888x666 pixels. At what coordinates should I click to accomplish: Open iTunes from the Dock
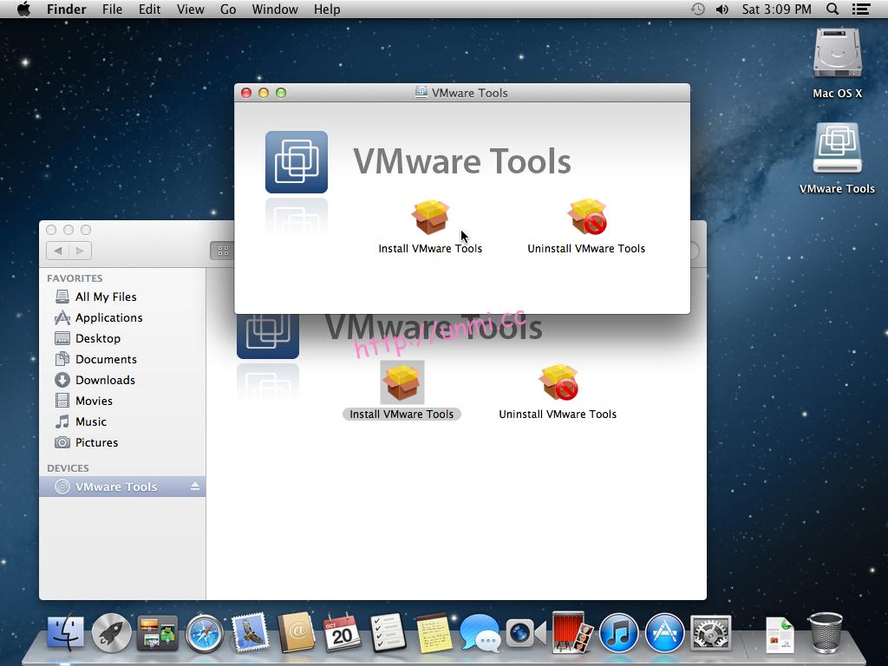click(x=619, y=633)
